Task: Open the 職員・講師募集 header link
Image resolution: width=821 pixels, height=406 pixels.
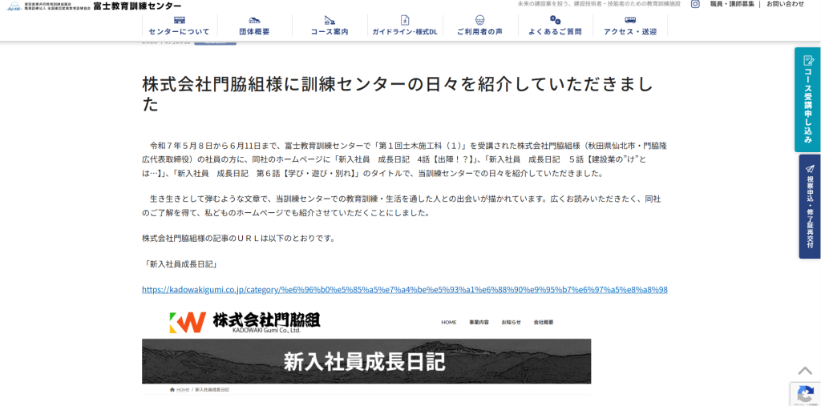Action: 731,5
